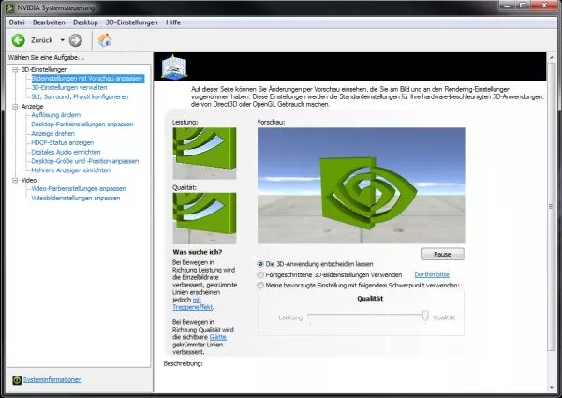The image size is (562, 398).
Task: Select Die 3D-Anwendung entscheiden lassen option
Action: tap(260, 264)
